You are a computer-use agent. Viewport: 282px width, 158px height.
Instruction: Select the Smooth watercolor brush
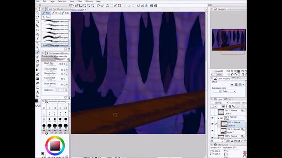coord(55,33)
